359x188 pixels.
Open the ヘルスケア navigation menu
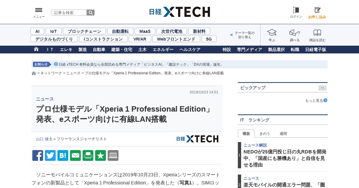(x=190, y=50)
